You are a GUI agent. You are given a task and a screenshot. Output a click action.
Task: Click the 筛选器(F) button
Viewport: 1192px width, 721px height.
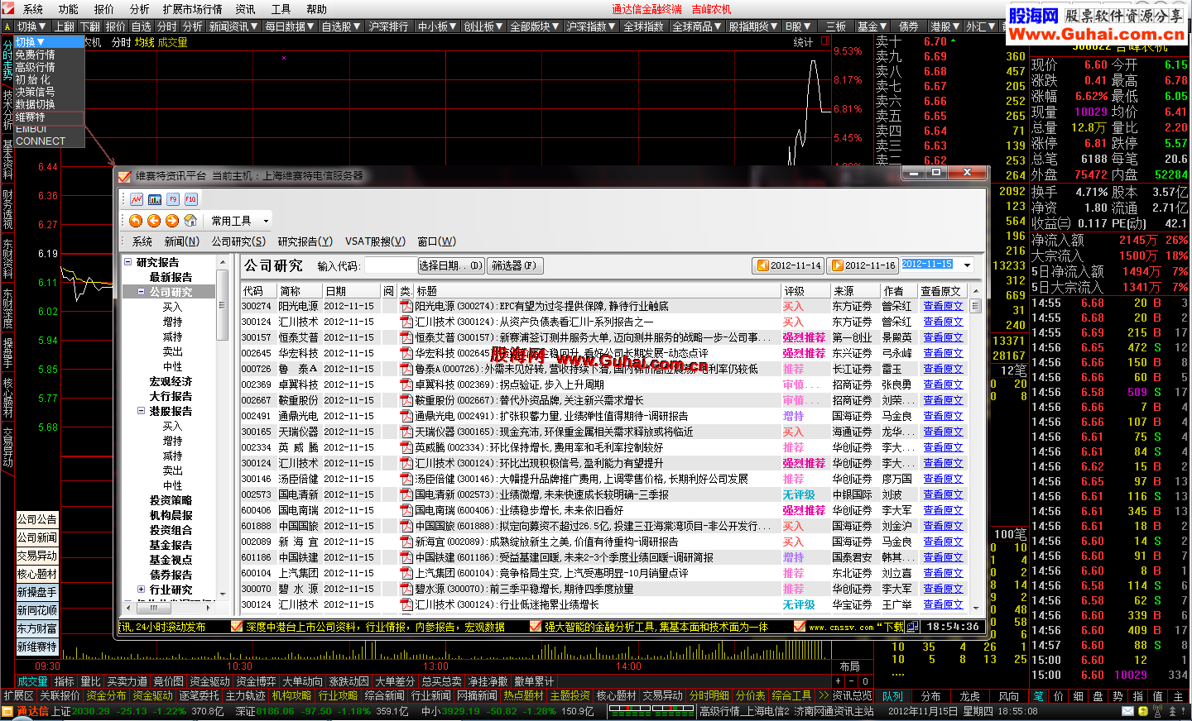(514, 265)
